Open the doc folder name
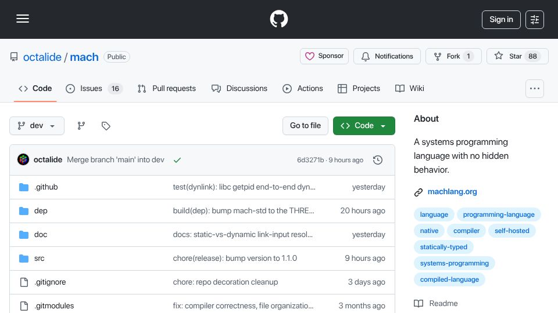The width and height of the screenshot is (558, 313). click(x=41, y=235)
